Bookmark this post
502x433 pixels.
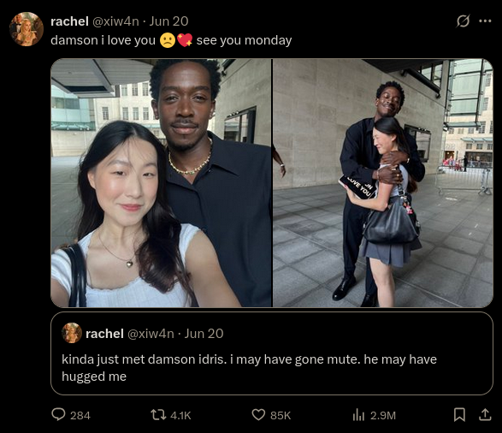pyautogui.click(x=459, y=415)
